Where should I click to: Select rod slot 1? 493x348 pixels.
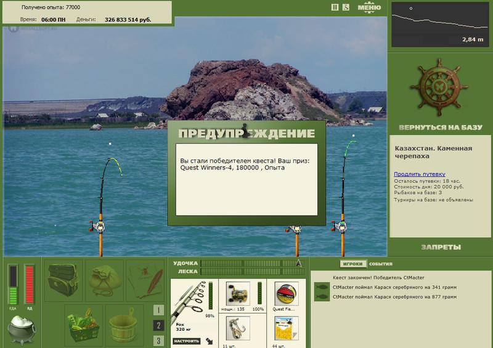point(158,310)
